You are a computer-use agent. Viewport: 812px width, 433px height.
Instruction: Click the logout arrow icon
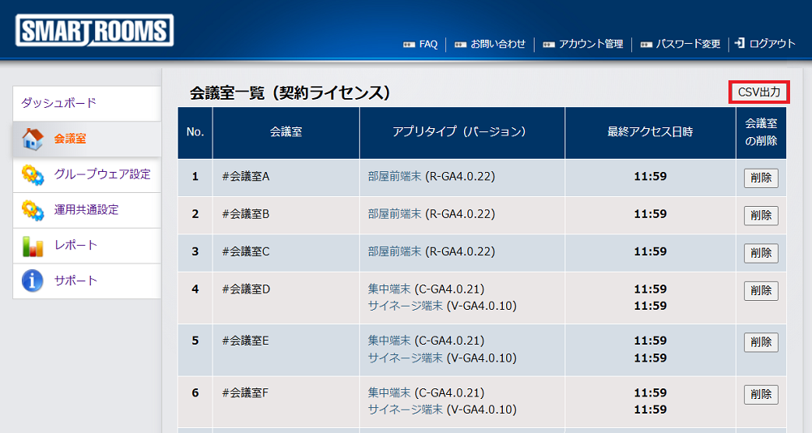(740, 44)
